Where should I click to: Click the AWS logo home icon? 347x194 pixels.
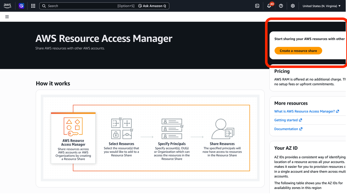7,6
